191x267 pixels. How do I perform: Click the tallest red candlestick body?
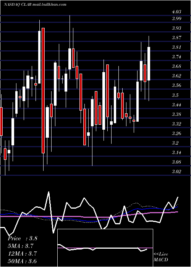click(43, 91)
